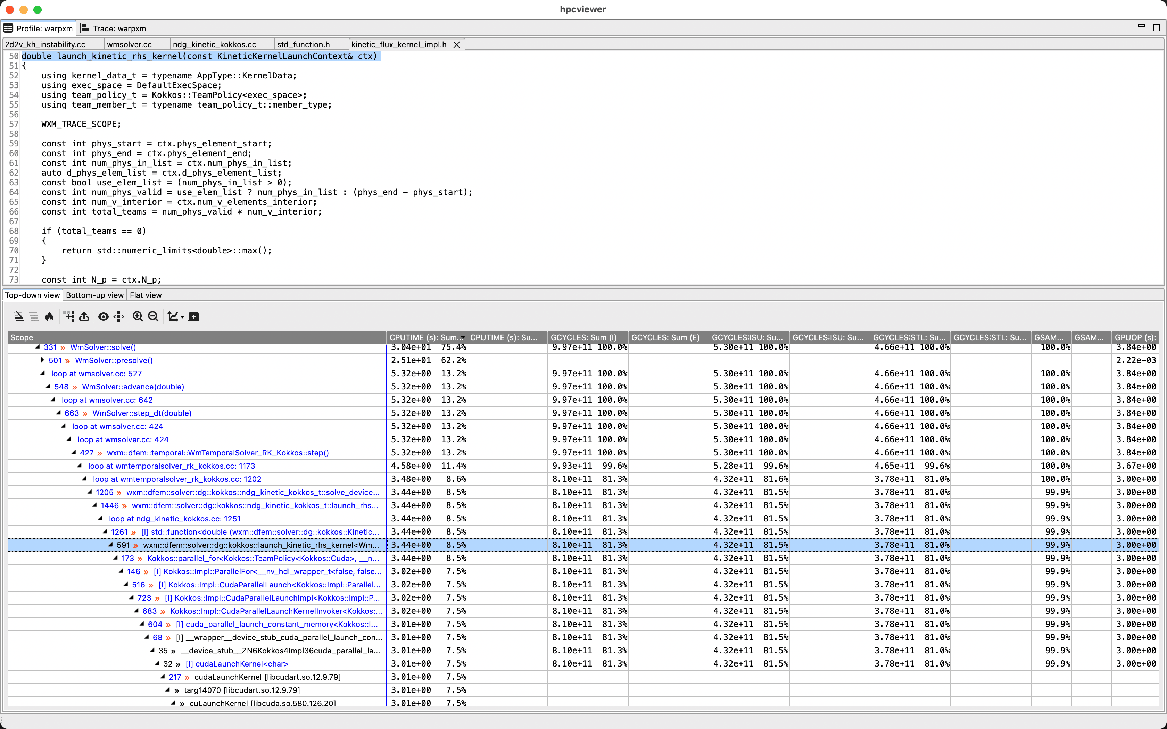
Task: Open the 2d2v_kh_instability.cc file tab
Action: (45, 44)
